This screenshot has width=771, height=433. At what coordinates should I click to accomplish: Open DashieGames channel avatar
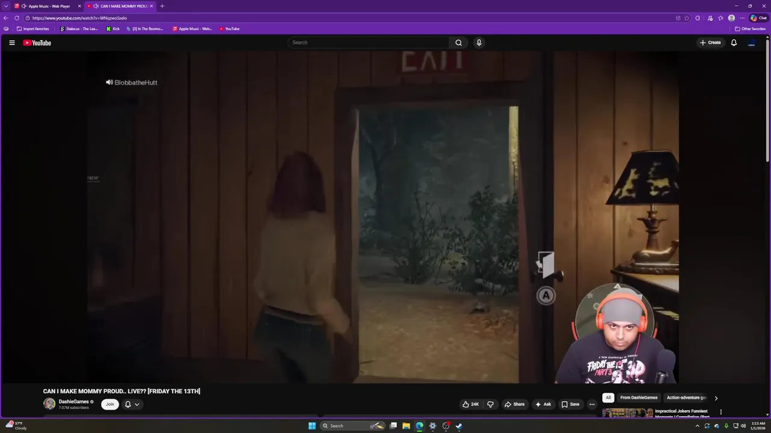(49, 404)
